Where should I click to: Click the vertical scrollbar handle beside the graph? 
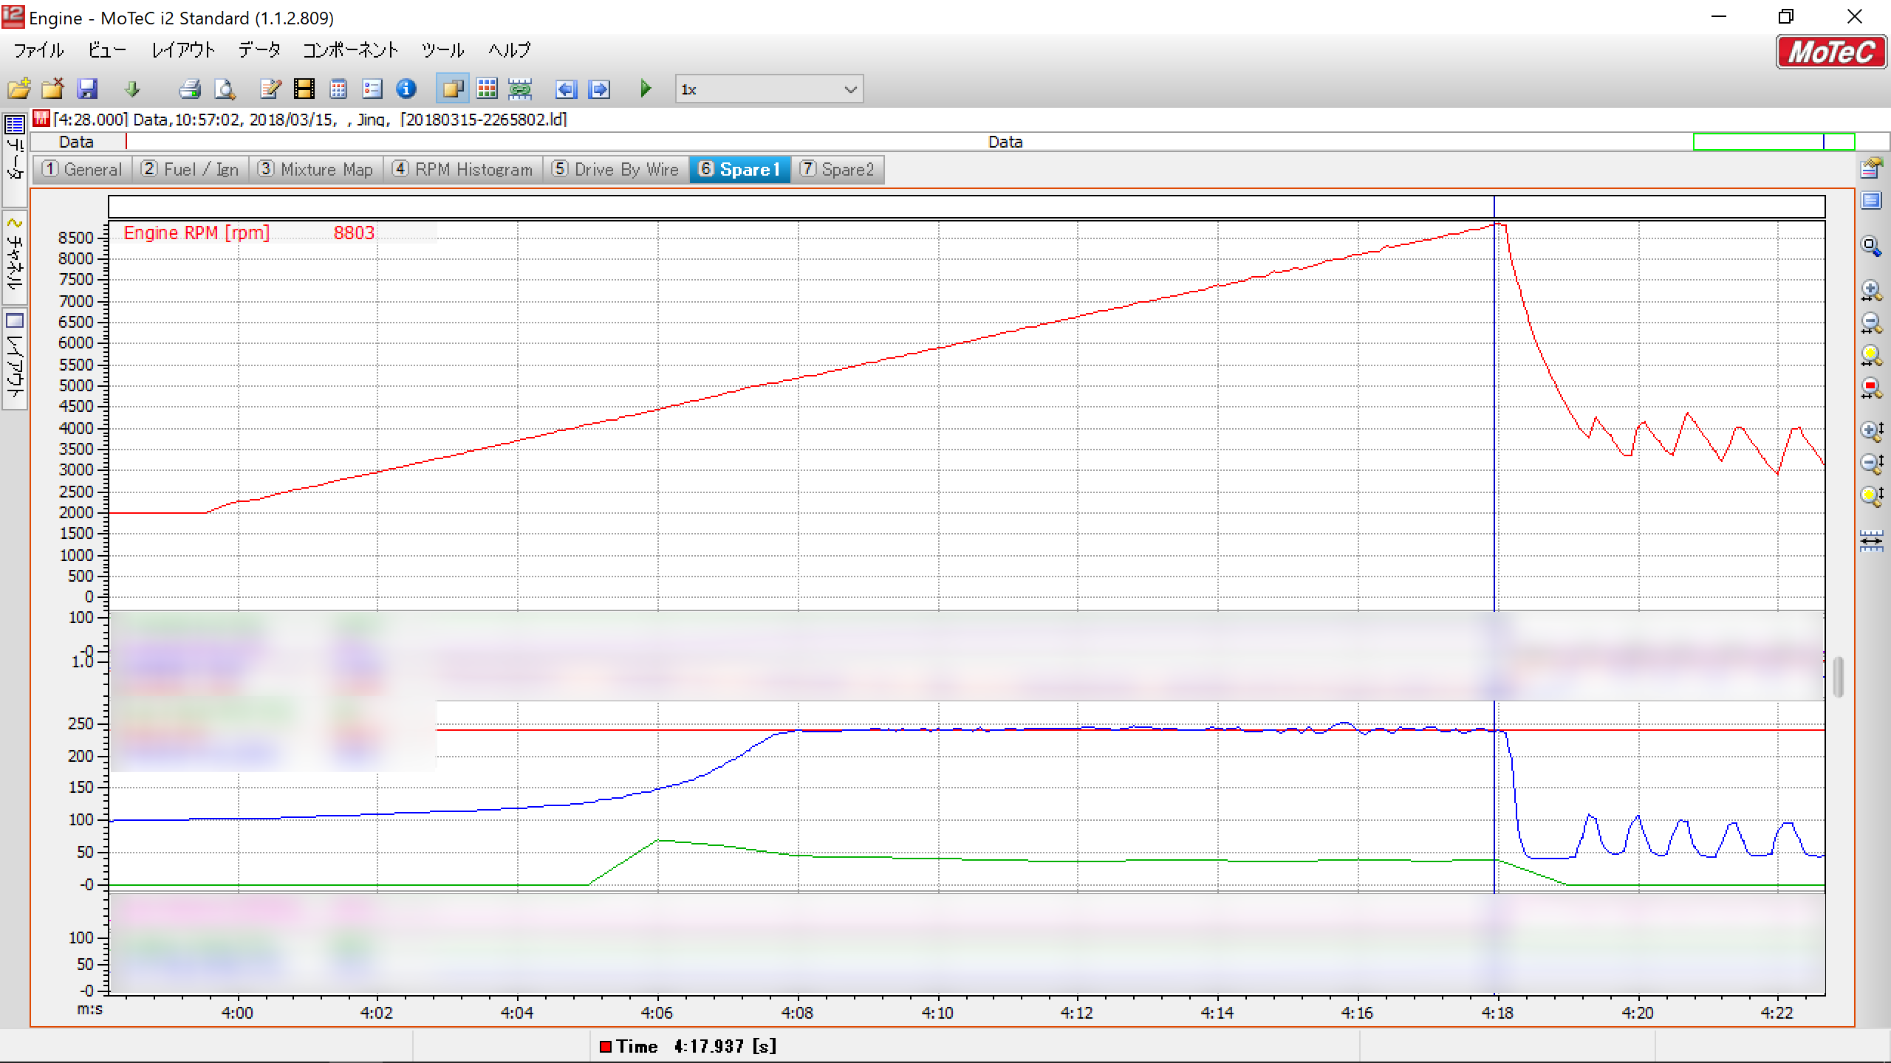coord(1838,676)
